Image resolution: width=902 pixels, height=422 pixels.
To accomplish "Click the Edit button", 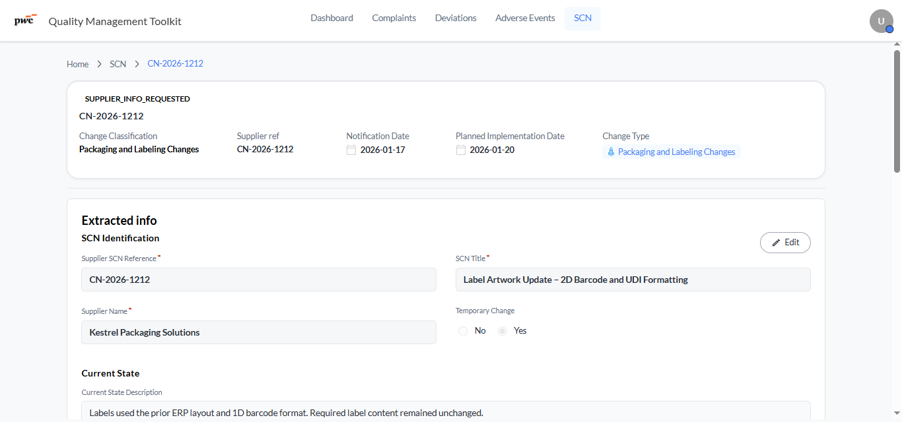I will [x=785, y=243].
